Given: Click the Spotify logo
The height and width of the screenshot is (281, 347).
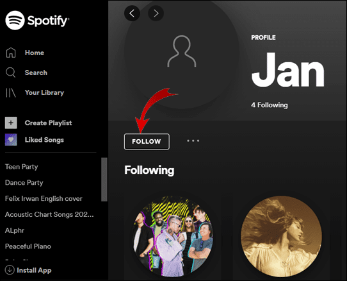Looking at the screenshot, I should click(x=37, y=20).
